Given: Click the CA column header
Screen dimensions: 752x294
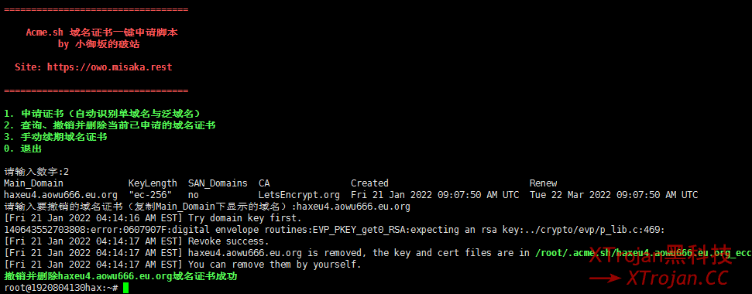Looking at the screenshot, I should pos(264,183).
